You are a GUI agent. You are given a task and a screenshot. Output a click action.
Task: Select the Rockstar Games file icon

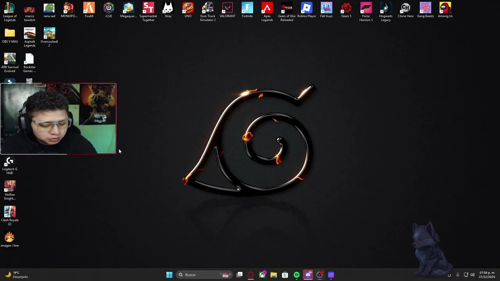pos(29,63)
